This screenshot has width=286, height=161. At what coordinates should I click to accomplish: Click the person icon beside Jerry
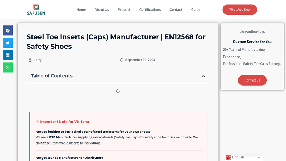[x=30, y=60]
